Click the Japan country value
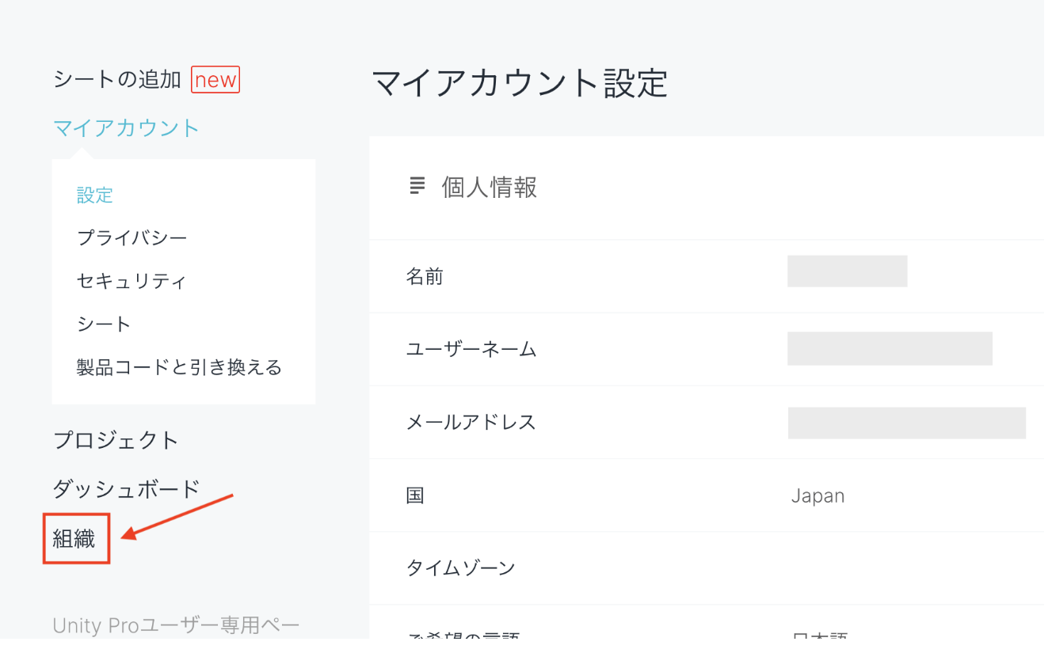 click(x=818, y=496)
